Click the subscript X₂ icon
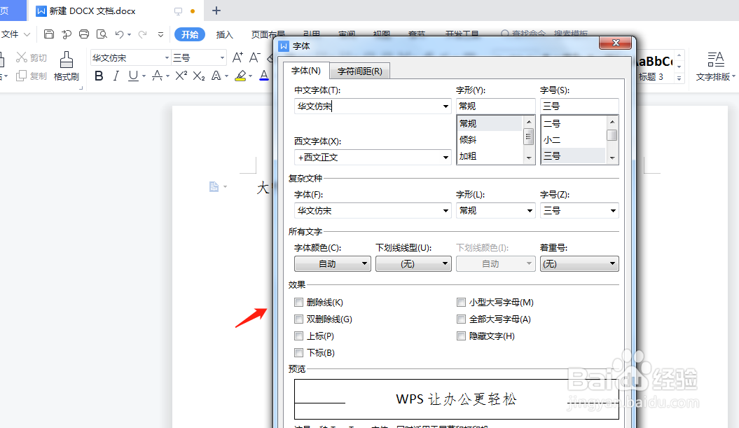Viewport: 739px width, 428px height. pyautogui.click(x=198, y=76)
